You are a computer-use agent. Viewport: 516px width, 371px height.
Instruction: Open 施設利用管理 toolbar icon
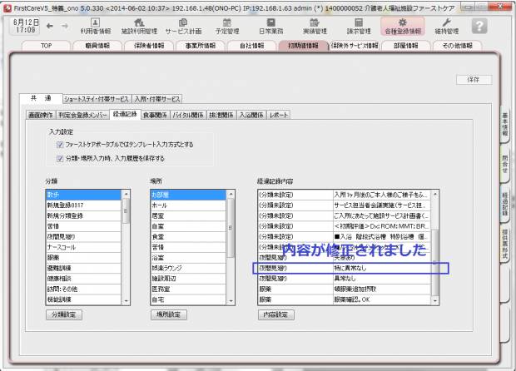(139, 26)
